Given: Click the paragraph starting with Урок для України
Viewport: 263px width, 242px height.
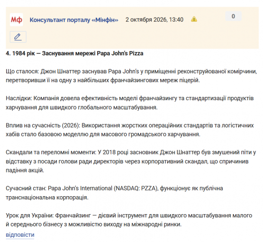Looking at the screenshot, I should click(x=129, y=220).
